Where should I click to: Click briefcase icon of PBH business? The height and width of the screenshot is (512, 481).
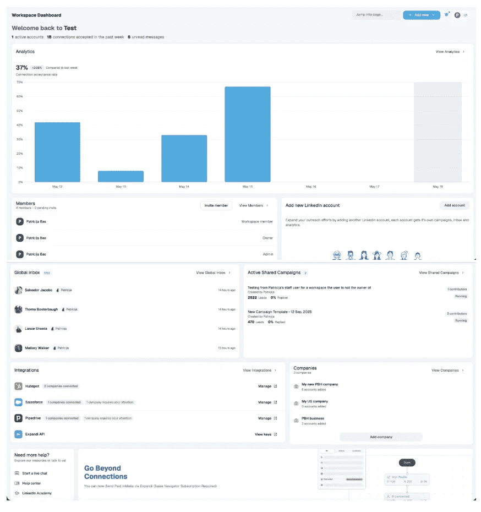pos(296,420)
